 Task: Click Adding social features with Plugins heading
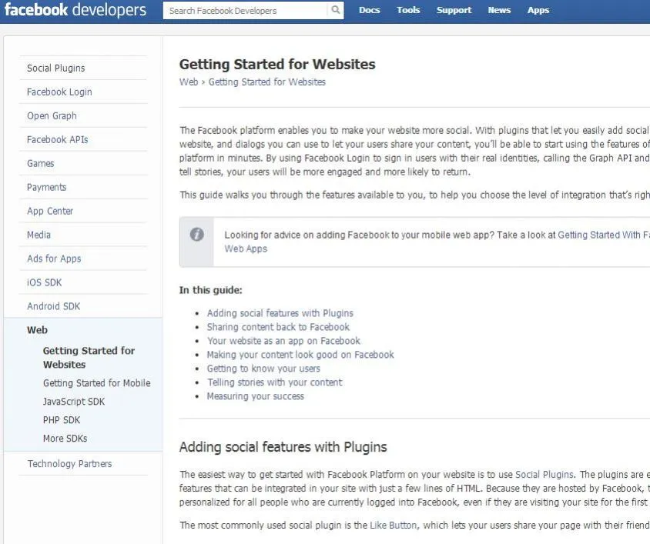[283, 447]
